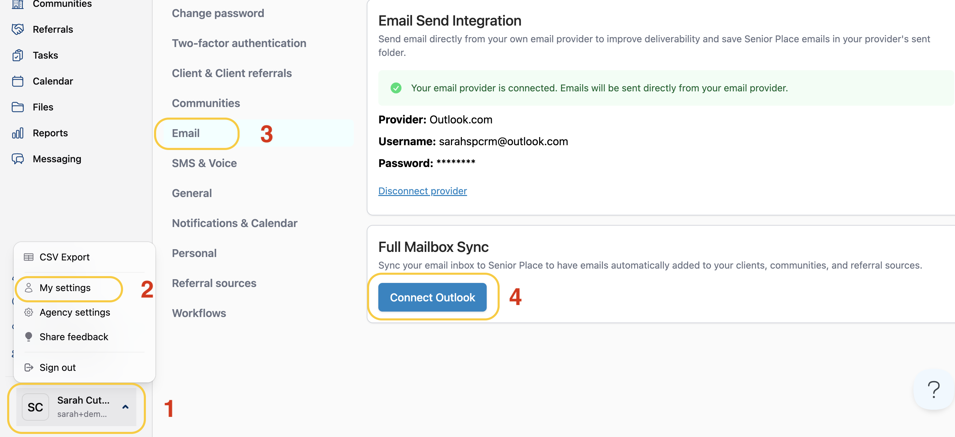
Task: Open the help question mark button
Action: pos(933,389)
